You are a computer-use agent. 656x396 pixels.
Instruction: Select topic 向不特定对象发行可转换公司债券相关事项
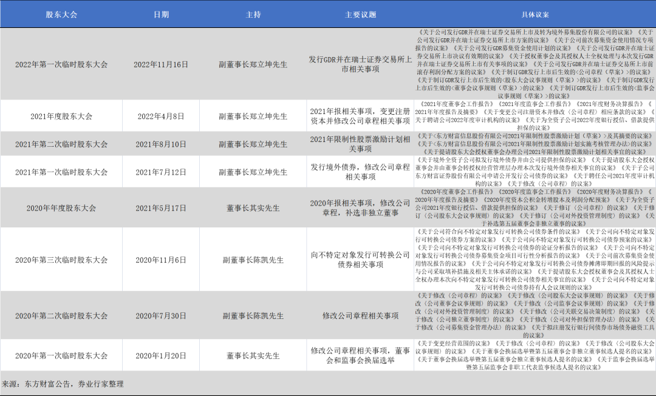360,260
